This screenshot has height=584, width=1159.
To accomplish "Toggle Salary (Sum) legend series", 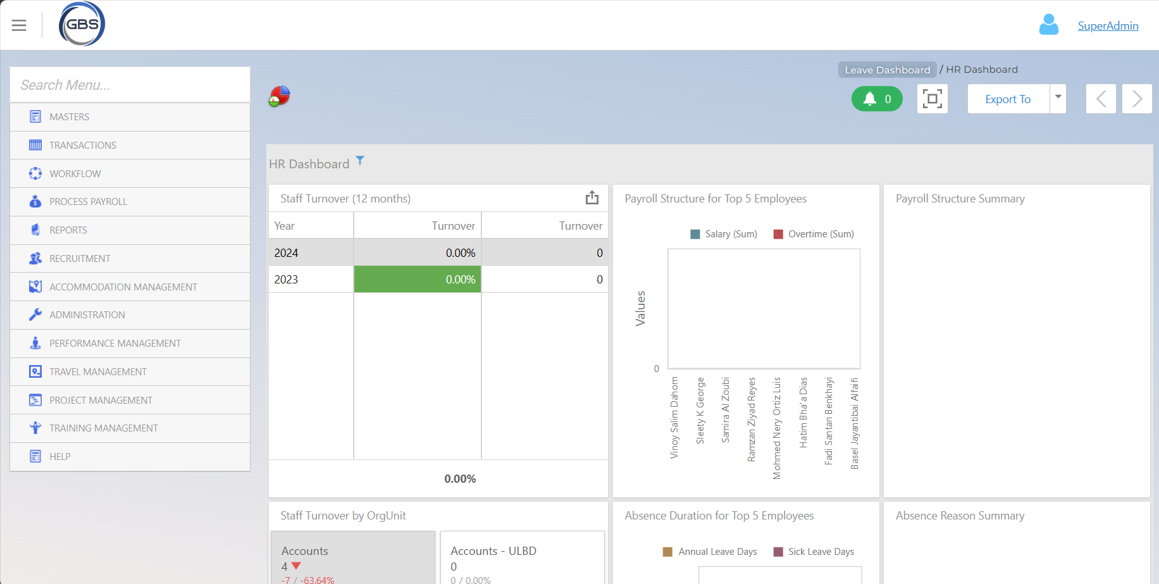I will 724,234.
